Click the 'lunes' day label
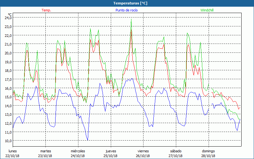The height and width of the screenshot is (159, 254). (13, 151)
